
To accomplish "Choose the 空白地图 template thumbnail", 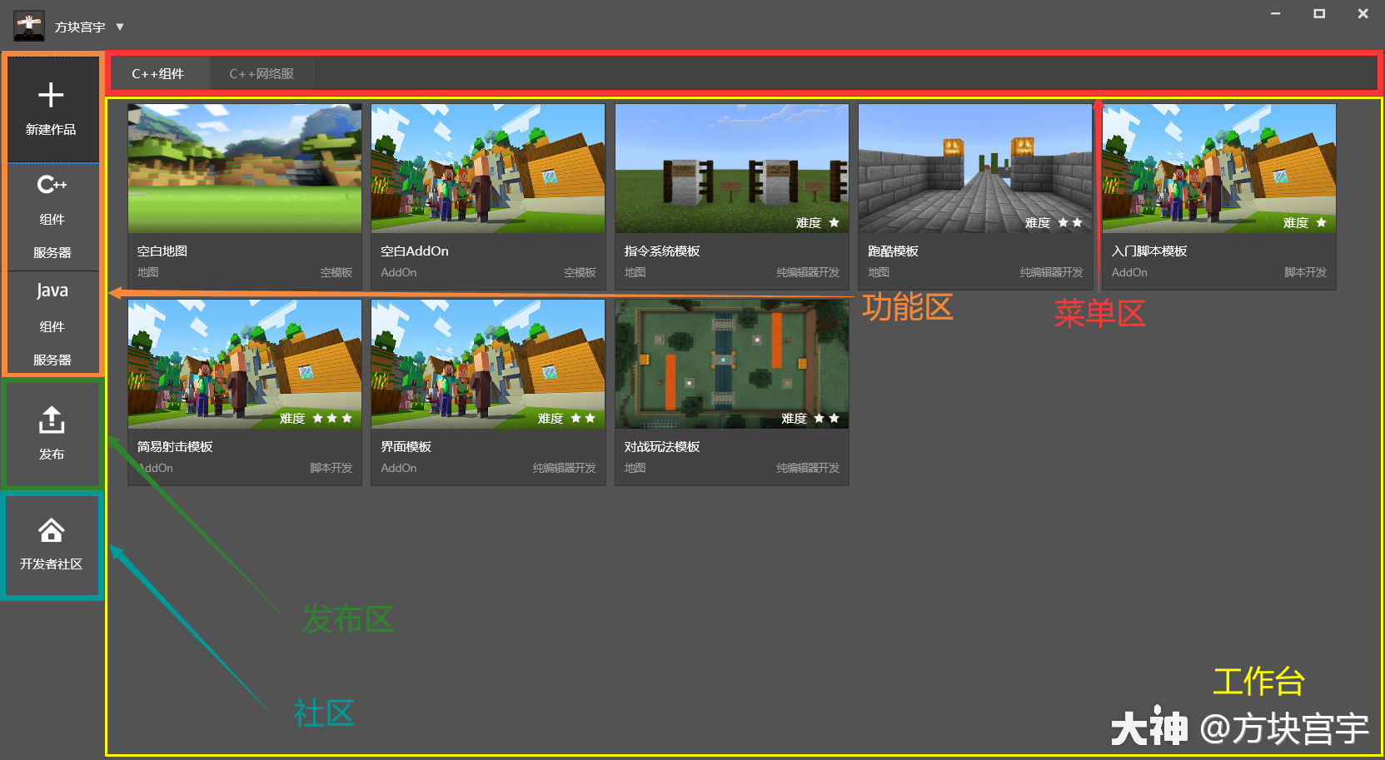I will [x=245, y=168].
